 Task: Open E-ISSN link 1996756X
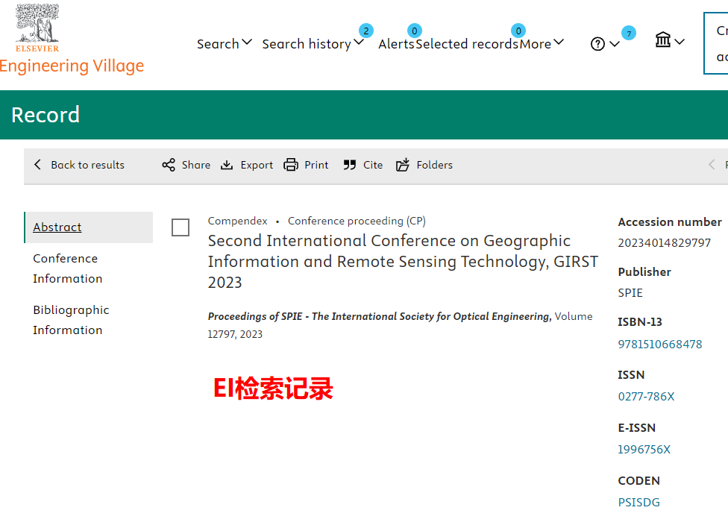tap(644, 450)
